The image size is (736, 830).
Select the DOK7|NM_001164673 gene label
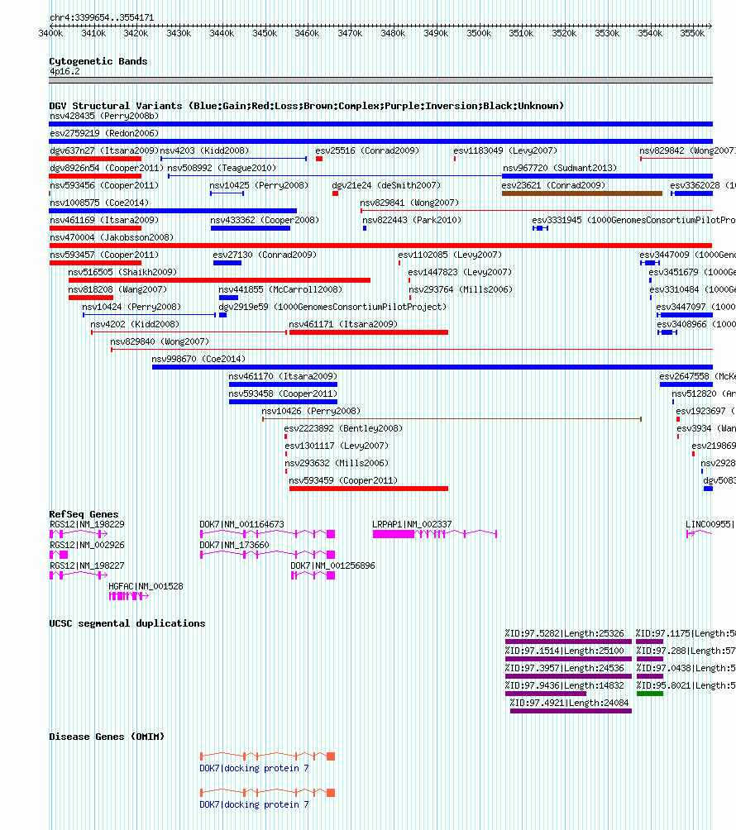(242, 525)
